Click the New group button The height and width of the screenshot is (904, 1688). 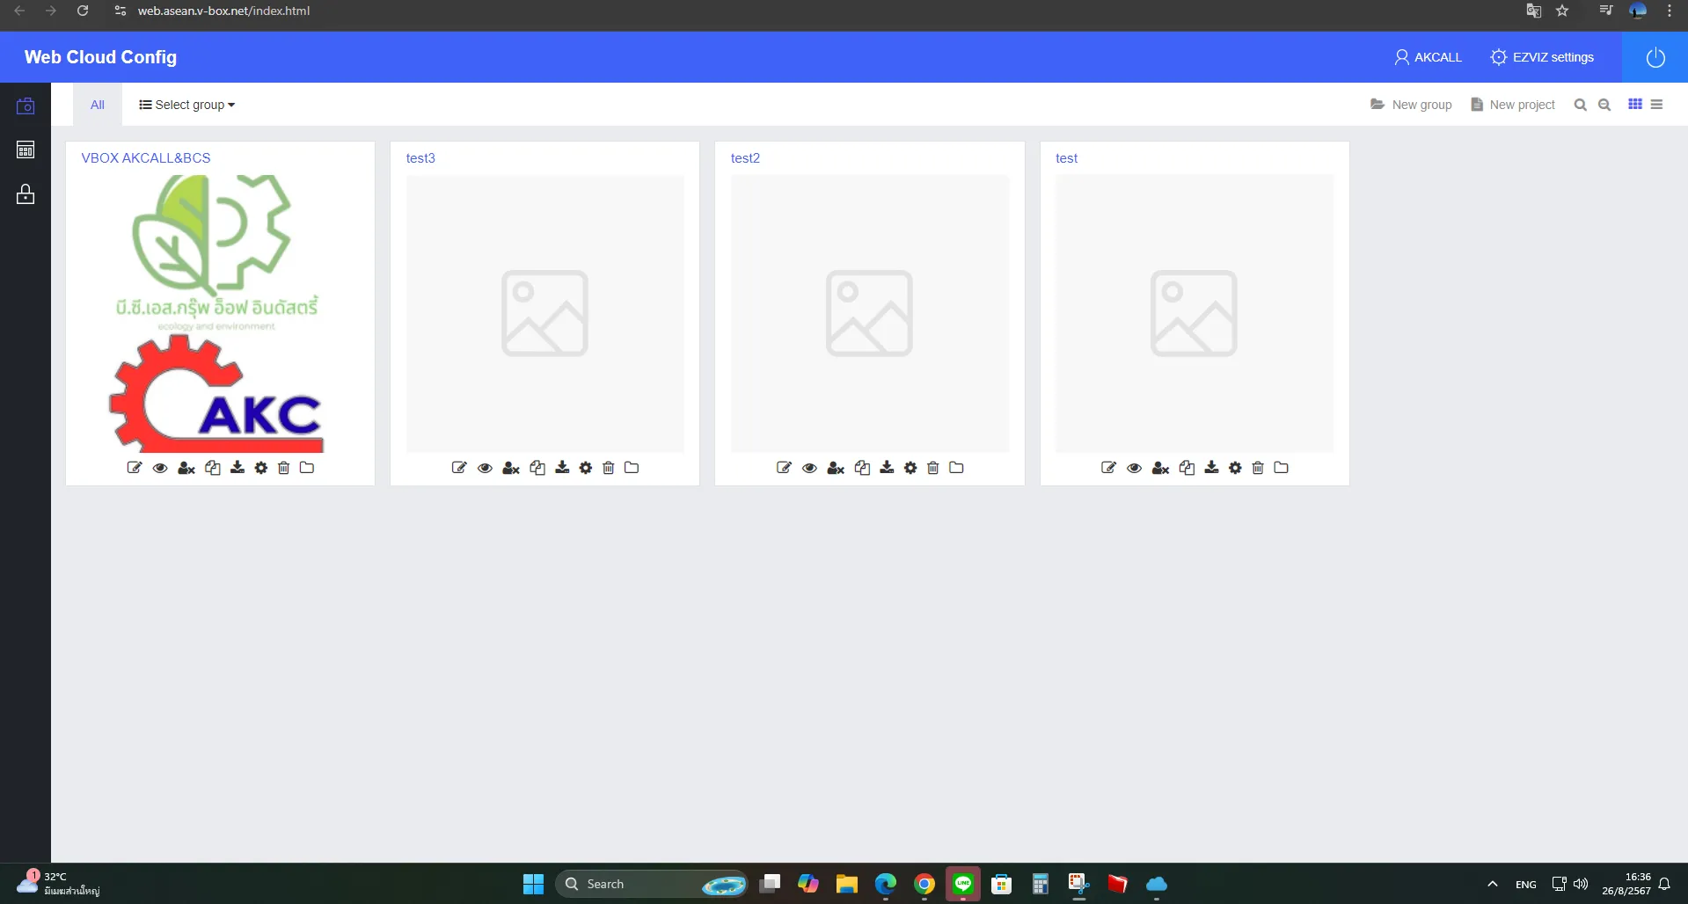point(1411,105)
